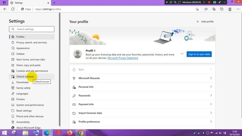Open Accessibility settings
The image size is (242, 136).
[x=32, y=122]
